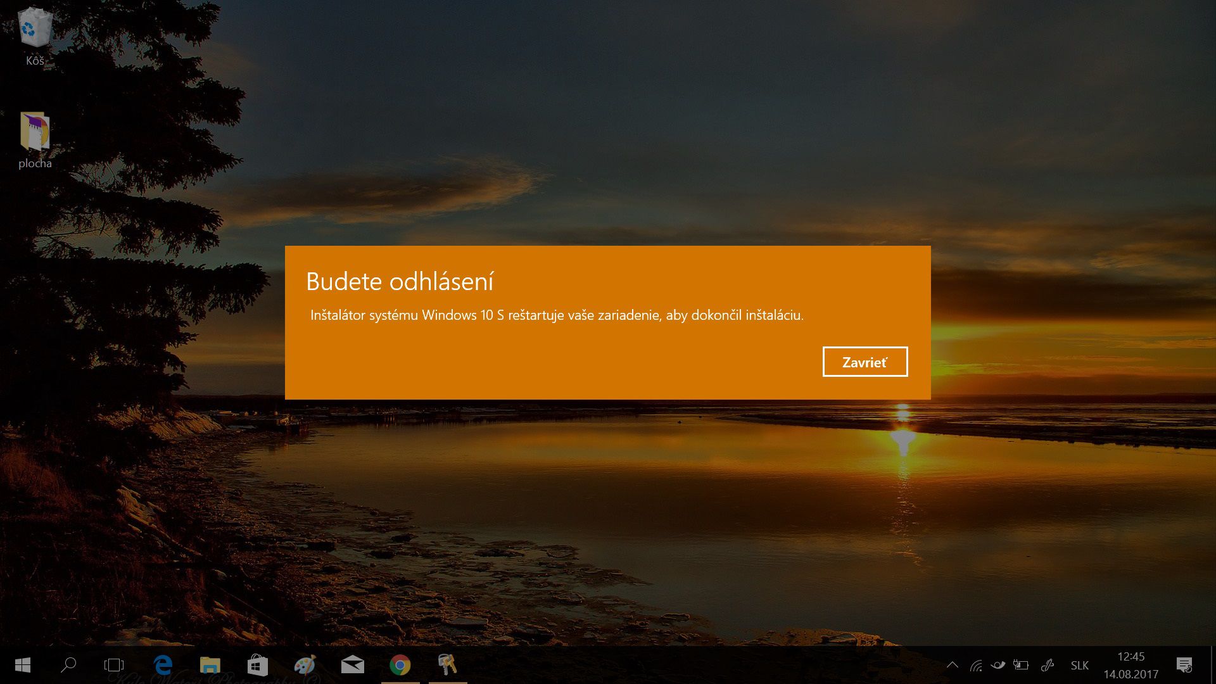Open Task View in taskbar
The image size is (1216, 684).
tap(114, 665)
